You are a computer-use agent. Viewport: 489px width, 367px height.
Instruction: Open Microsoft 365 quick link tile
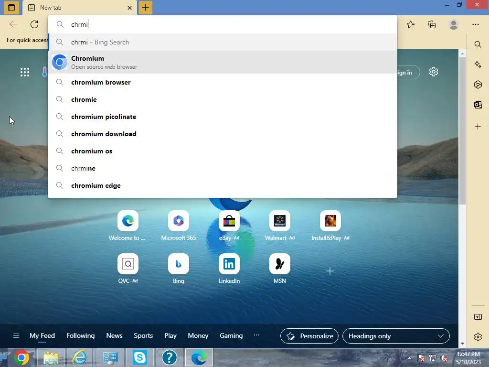(x=179, y=226)
